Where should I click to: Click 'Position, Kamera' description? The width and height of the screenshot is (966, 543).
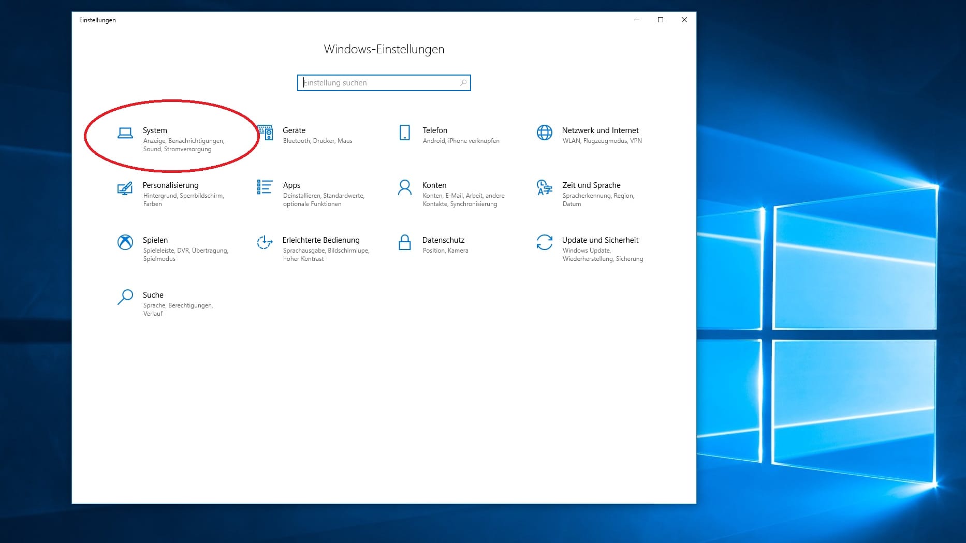[446, 251]
